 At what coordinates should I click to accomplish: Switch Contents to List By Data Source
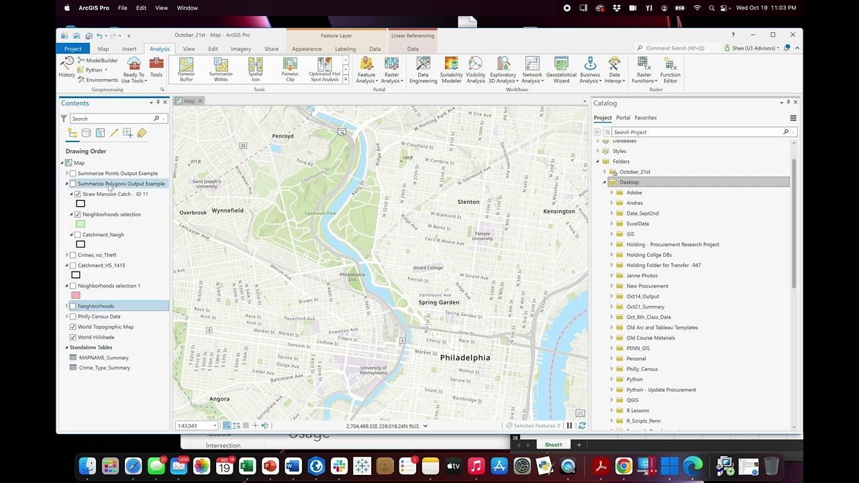click(x=86, y=133)
